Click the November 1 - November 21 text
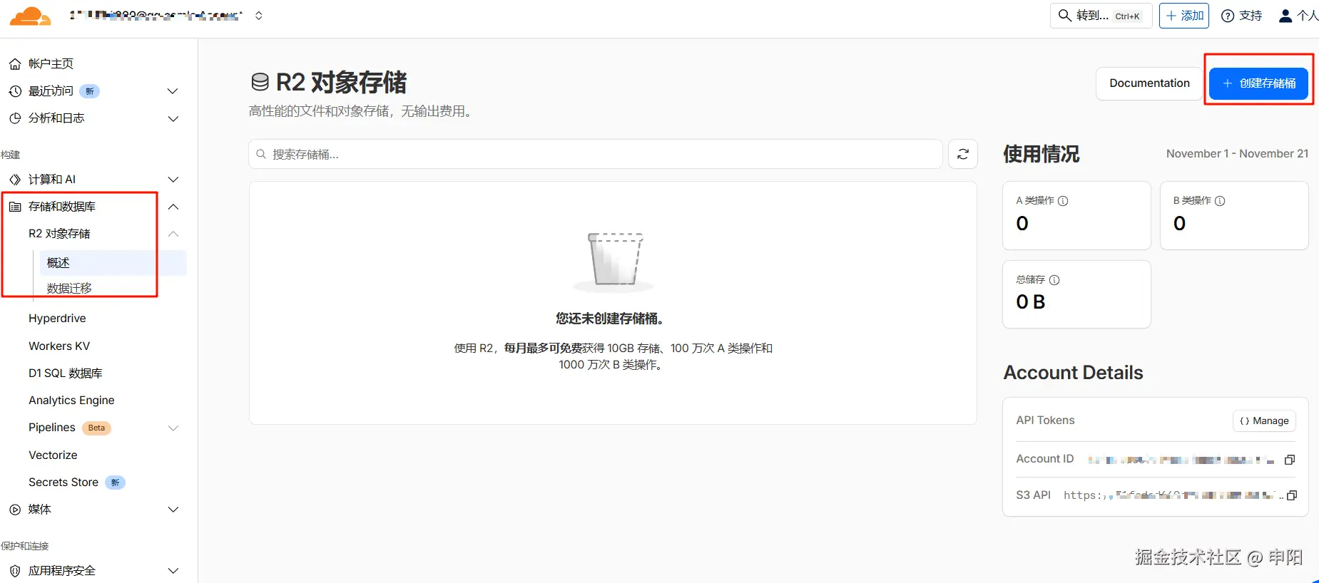The image size is (1319, 583). tap(1237, 154)
